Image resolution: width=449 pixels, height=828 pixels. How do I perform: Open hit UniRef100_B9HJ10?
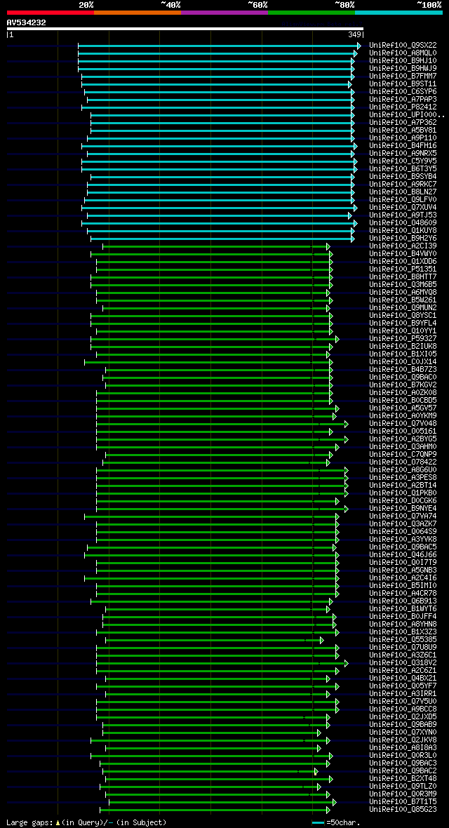point(403,61)
